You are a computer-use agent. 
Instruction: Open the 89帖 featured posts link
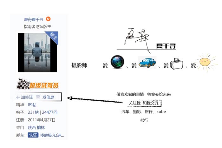point(32,105)
